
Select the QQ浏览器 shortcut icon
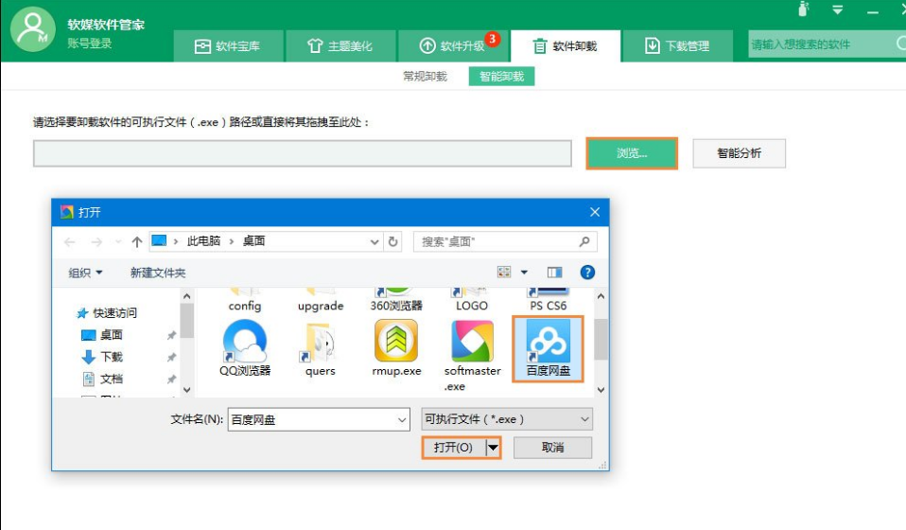coord(245,348)
